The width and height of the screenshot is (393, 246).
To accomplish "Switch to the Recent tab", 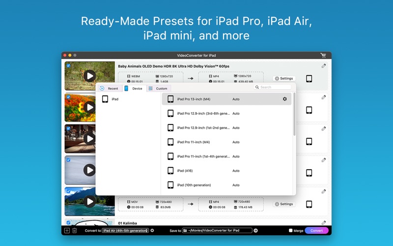I will tap(109, 89).
